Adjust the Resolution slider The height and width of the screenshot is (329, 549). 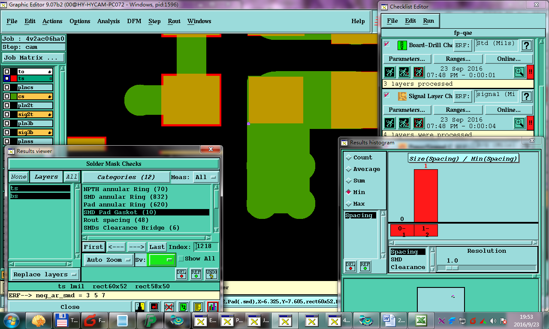(x=452, y=268)
